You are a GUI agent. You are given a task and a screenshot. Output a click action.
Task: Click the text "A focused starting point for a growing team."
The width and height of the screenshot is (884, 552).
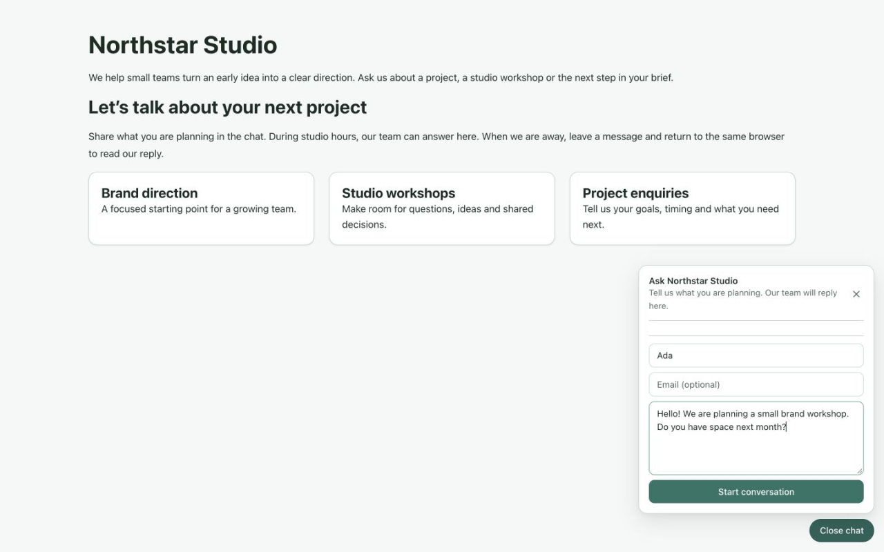[x=199, y=208]
